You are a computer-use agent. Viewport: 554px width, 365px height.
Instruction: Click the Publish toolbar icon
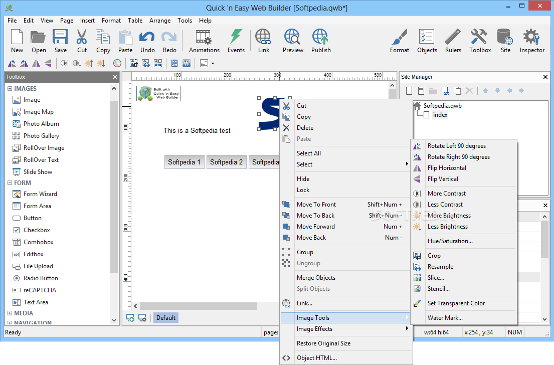(x=321, y=41)
